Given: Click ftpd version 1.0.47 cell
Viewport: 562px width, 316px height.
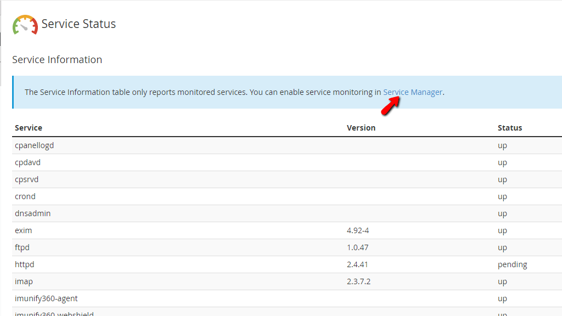Looking at the screenshot, I should (x=357, y=247).
